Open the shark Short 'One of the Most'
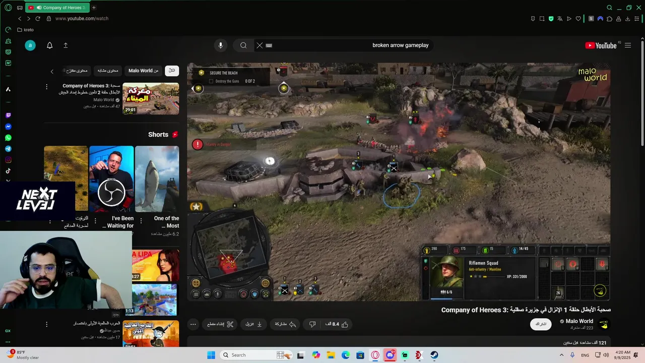The width and height of the screenshot is (645, 363). (x=157, y=179)
